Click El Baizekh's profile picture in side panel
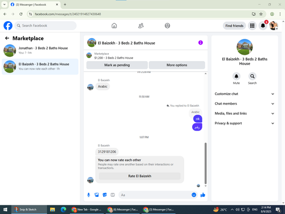 (245, 47)
